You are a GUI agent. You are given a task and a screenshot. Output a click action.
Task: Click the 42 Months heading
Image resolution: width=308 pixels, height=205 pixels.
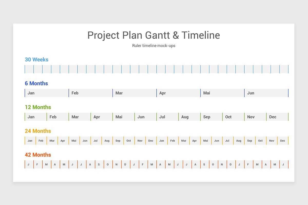click(x=38, y=155)
